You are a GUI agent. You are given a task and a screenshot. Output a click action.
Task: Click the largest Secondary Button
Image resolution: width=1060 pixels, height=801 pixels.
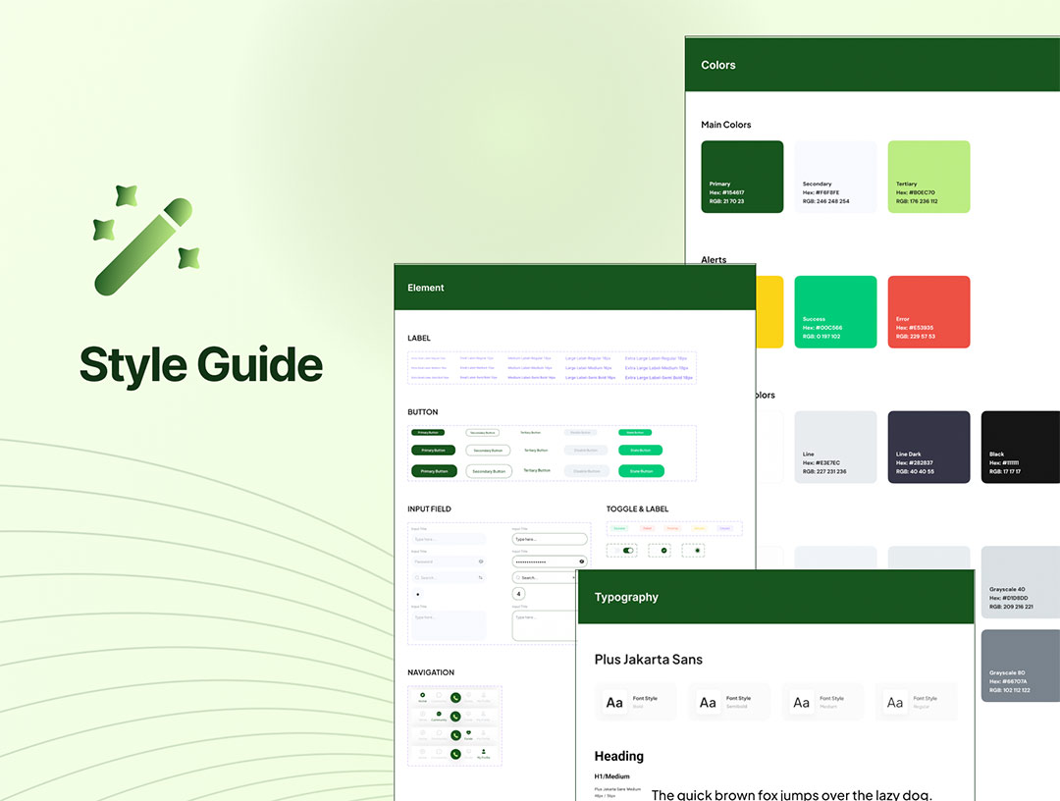coord(489,471)
